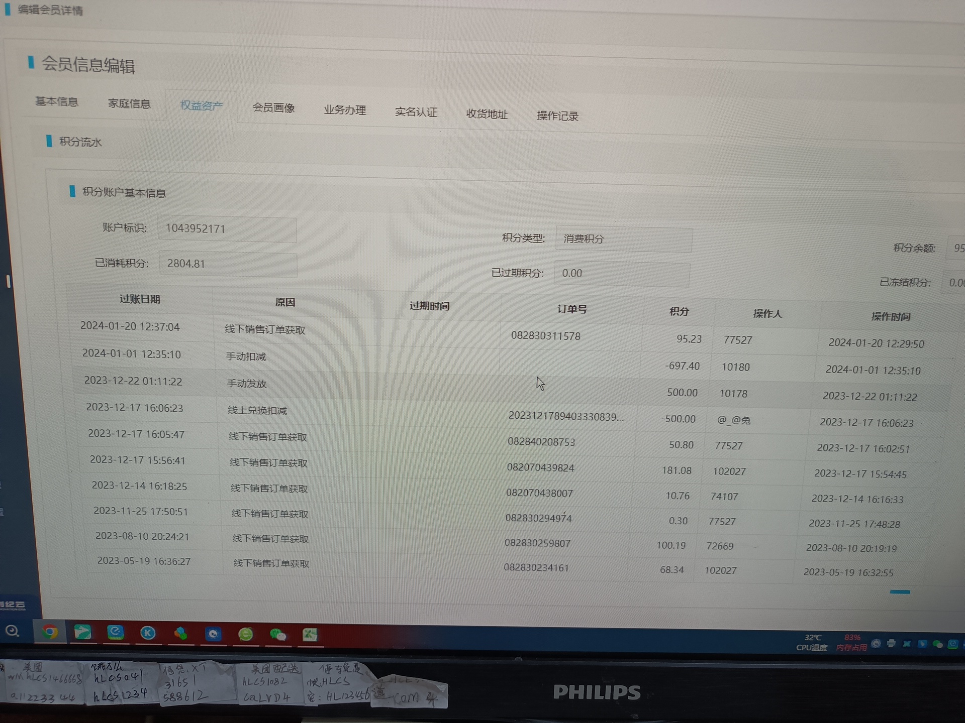Select order number 082830311578 row

(545, 336)
